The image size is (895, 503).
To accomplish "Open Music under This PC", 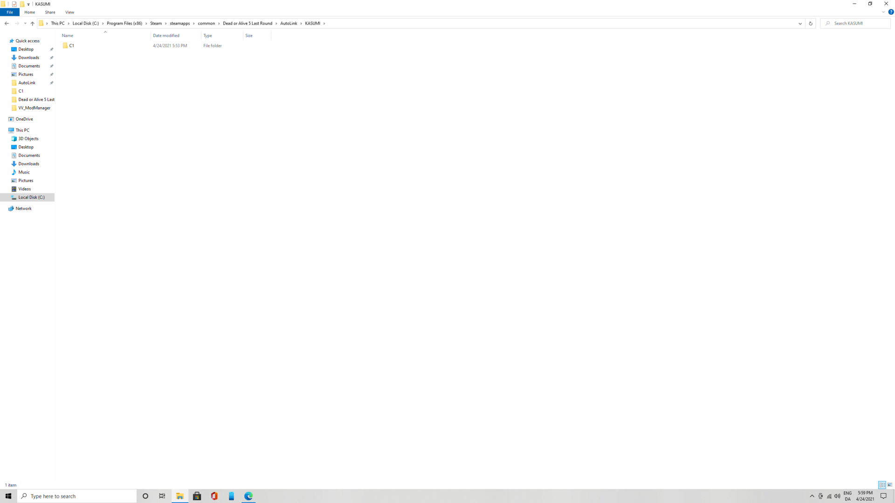I will click(24, 172).
